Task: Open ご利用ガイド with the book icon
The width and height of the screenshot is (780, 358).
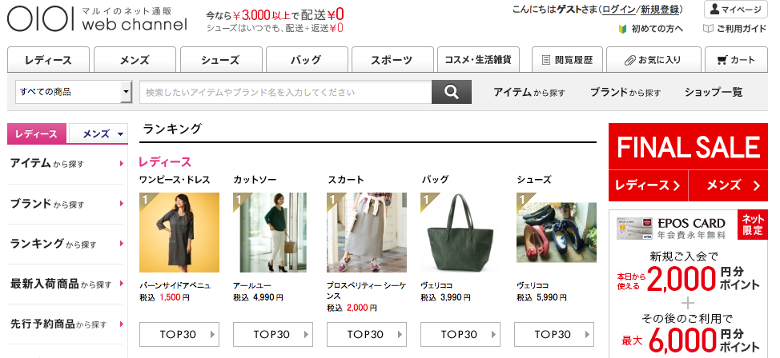Action: (x=734, y=29)
